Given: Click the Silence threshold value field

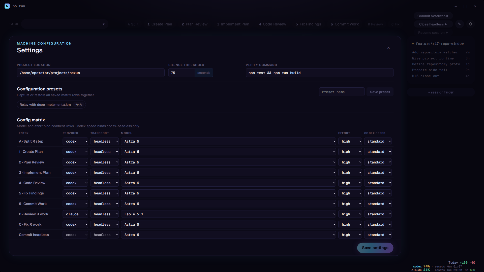Looking at the screenshot, I should pos(181,73).
